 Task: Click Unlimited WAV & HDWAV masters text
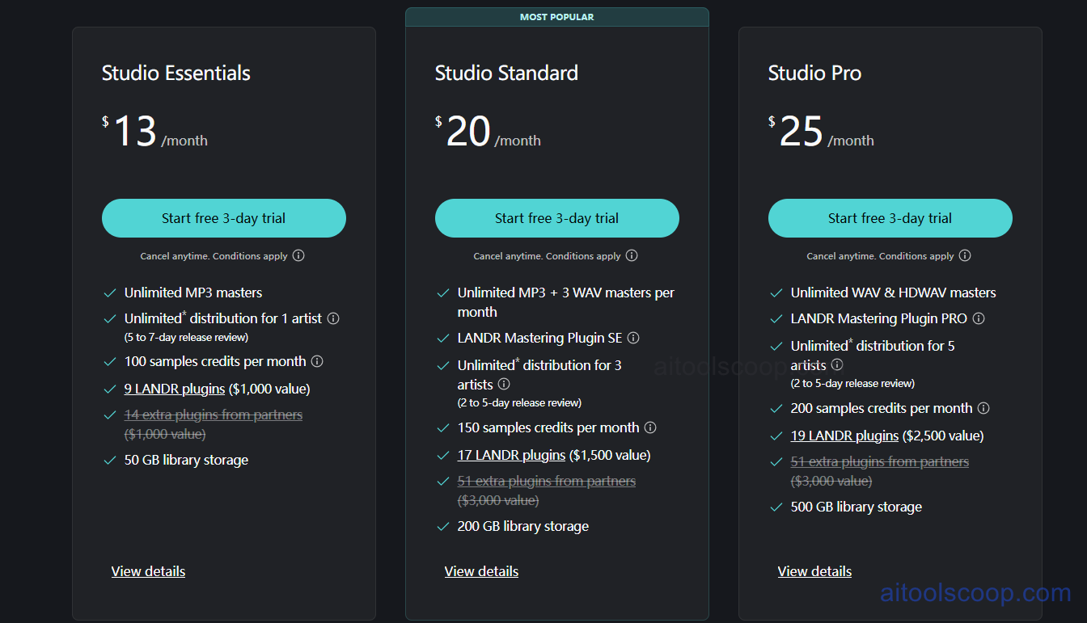(x=894, y=293)
